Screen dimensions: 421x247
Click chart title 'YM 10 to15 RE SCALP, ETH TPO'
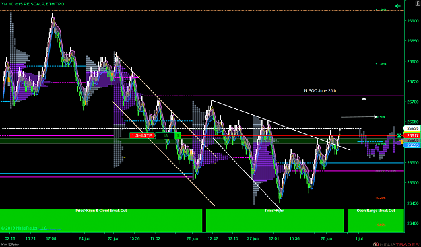pos(32,4)
